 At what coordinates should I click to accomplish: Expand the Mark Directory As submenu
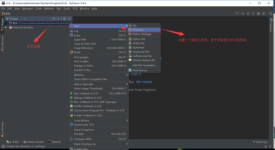pos(99,144)
